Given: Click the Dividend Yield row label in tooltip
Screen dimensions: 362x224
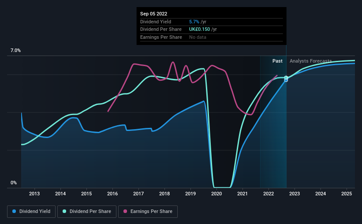Looking at the screenshot, I should click(156, 22).
